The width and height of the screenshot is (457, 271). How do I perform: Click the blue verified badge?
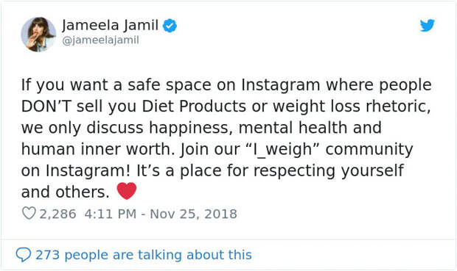coord(170,26)
